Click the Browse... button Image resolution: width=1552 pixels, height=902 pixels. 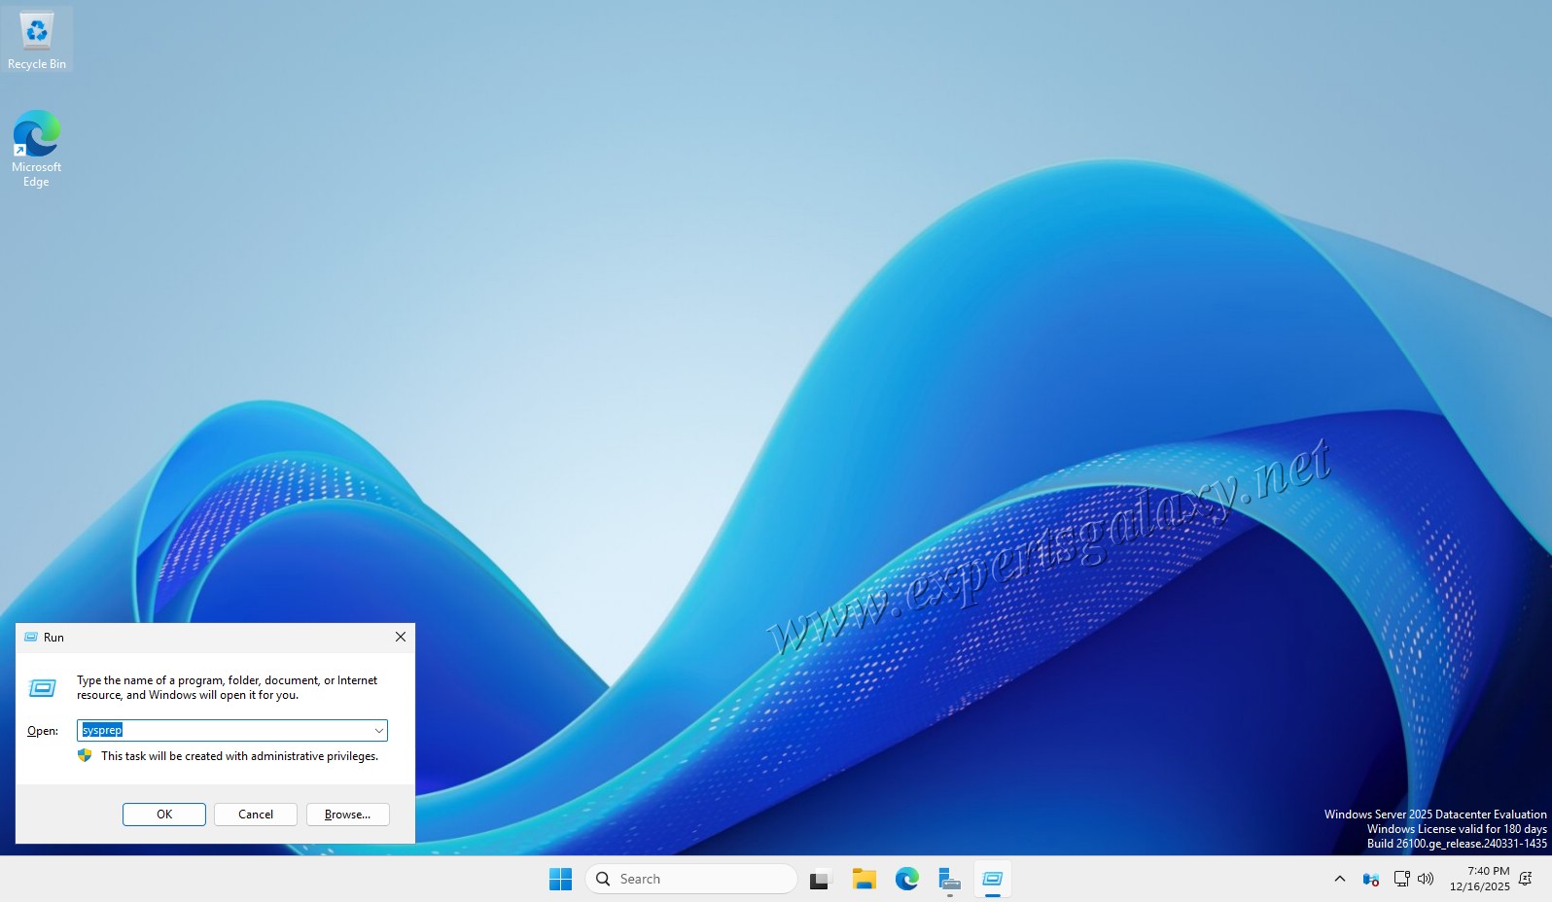point(347,815)
